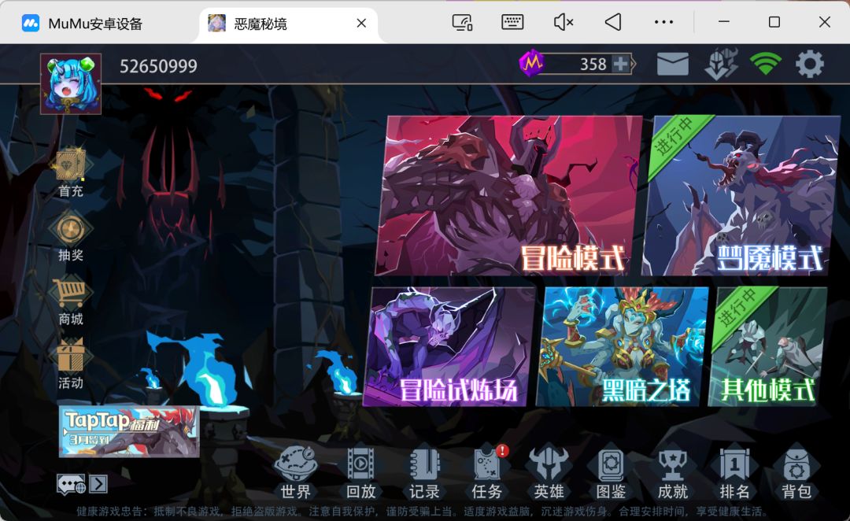The width and height of the screenshot is (850, 521).
Task: Open the 排名 ranking banner icon
Action: [734, 473]
